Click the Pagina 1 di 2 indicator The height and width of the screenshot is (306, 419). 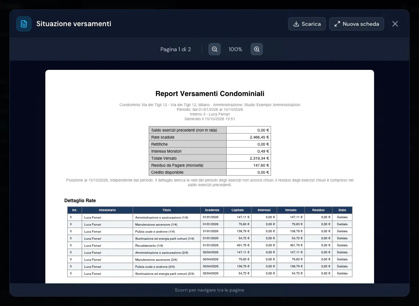pyautogui.click(x=175, y=49)
